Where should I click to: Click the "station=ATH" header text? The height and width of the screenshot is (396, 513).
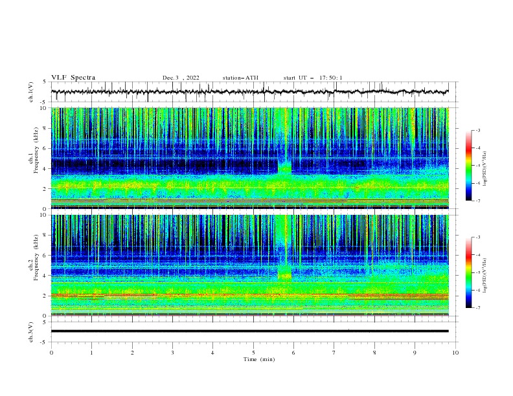[240, 78]
